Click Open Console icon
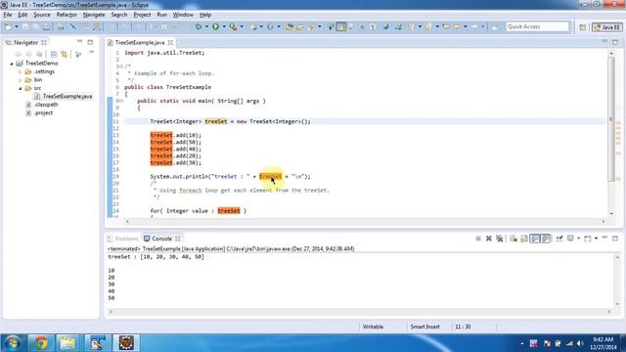 point(587,239)
